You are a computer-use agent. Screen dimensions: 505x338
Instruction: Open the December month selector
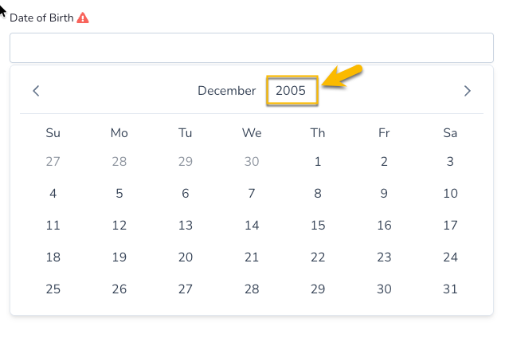227,91
